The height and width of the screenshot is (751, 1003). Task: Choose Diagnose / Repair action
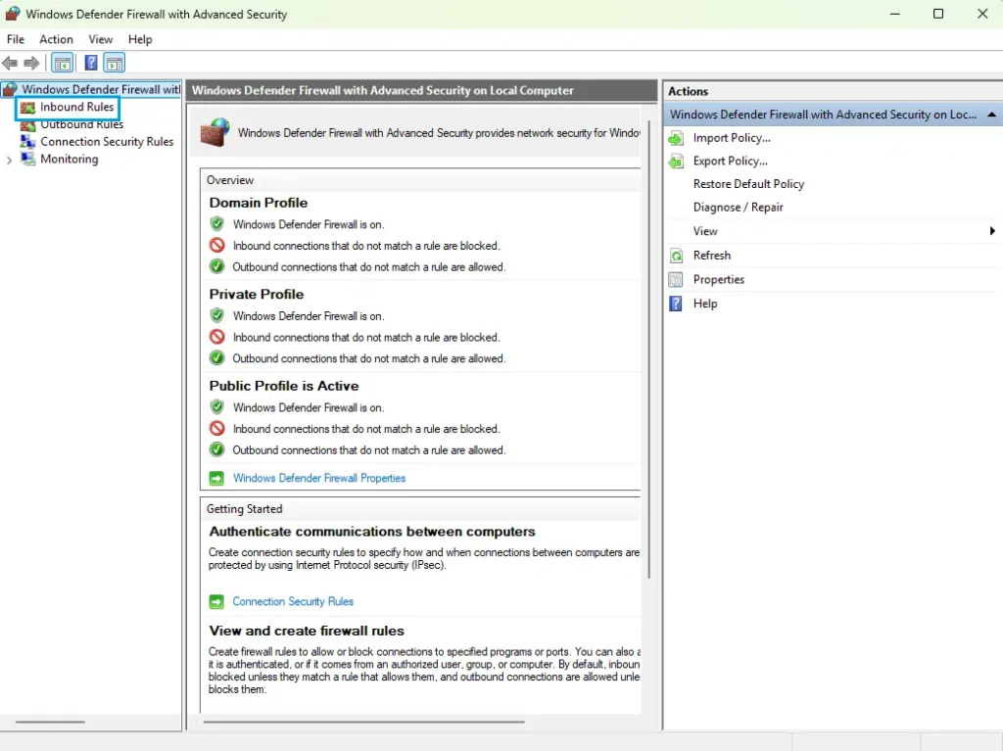tap(739, 207)
